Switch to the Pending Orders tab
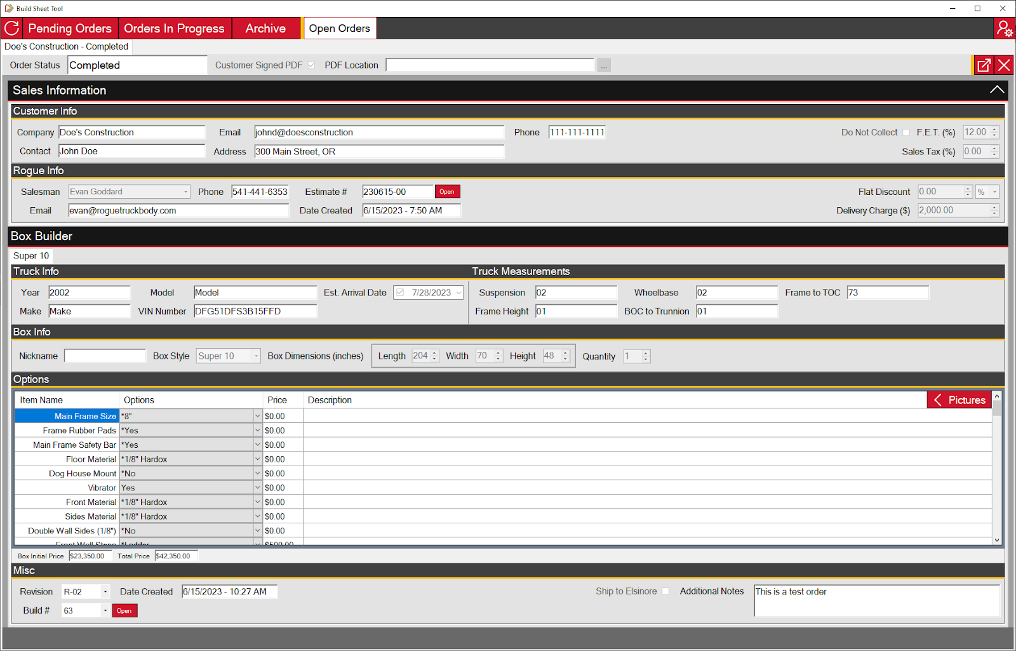 point(70,29)
